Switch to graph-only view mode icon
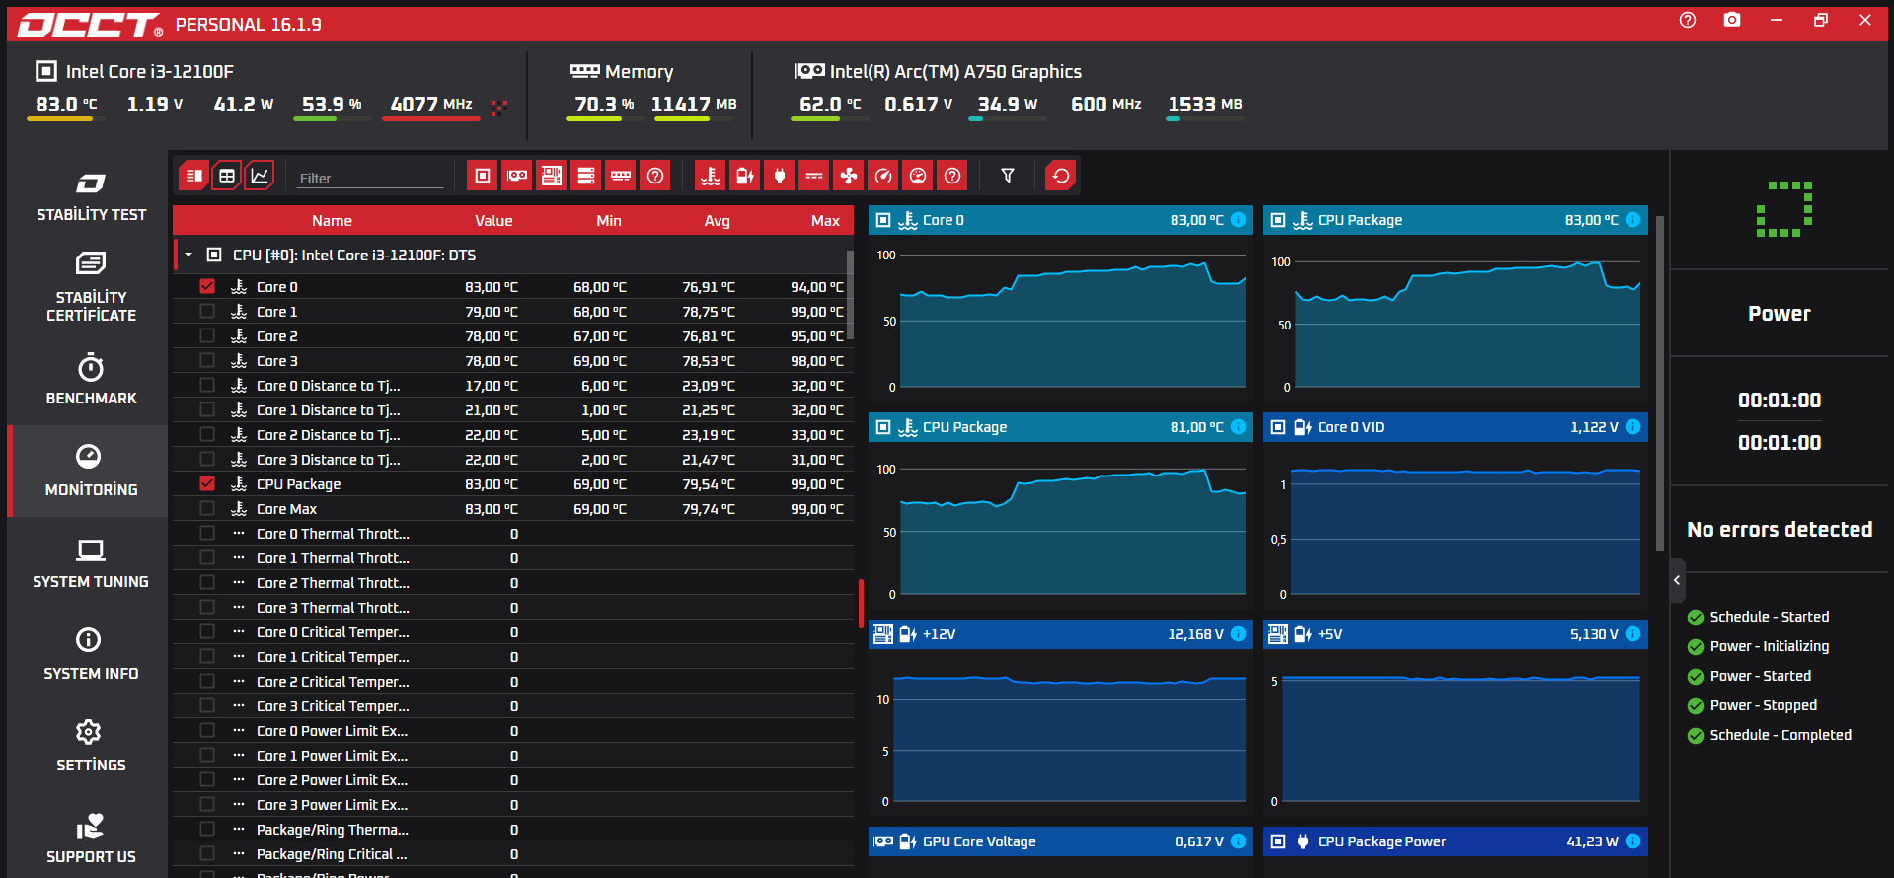This screenshot has width=1894, height=878. coord(260,176)
